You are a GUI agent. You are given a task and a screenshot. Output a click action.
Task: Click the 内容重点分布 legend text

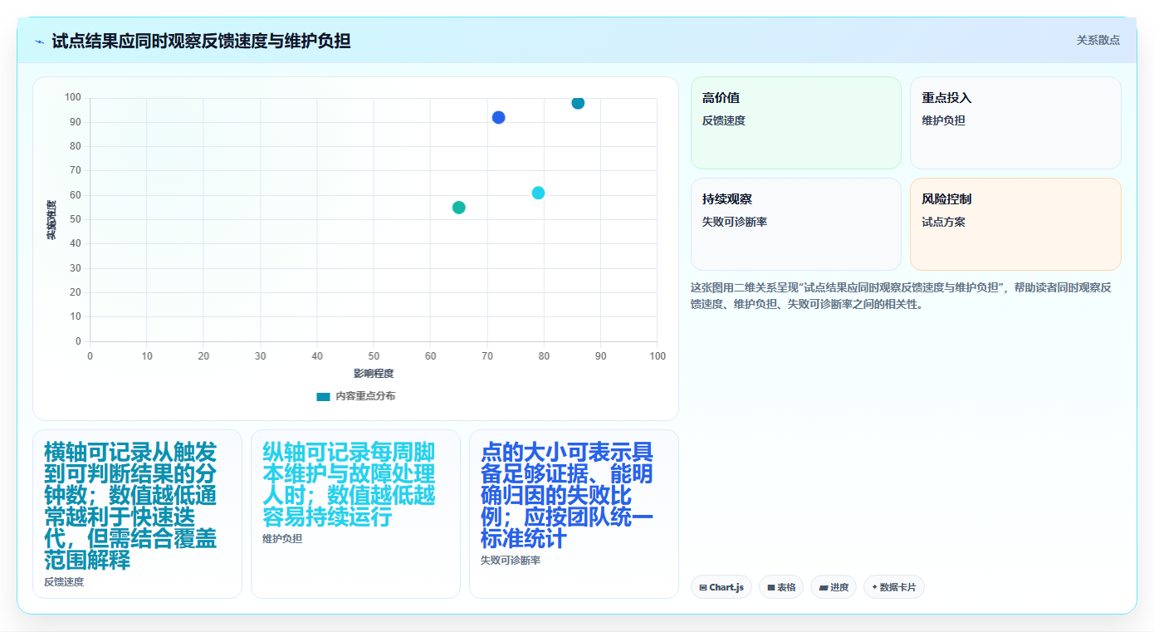point(365,396)
